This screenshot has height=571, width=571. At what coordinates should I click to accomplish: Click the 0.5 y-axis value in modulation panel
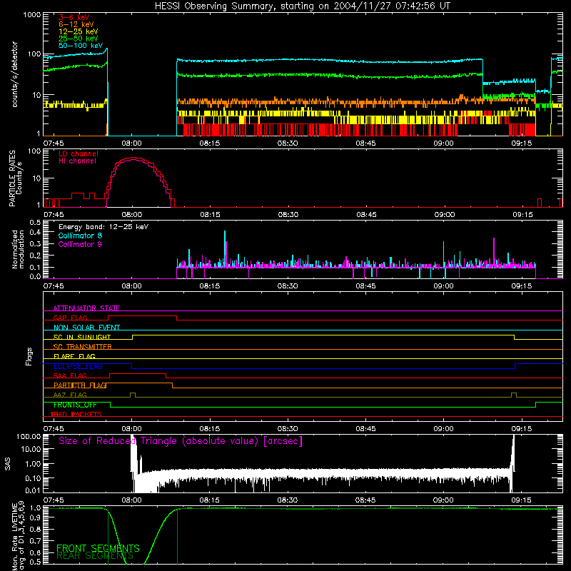pos(35,222)
